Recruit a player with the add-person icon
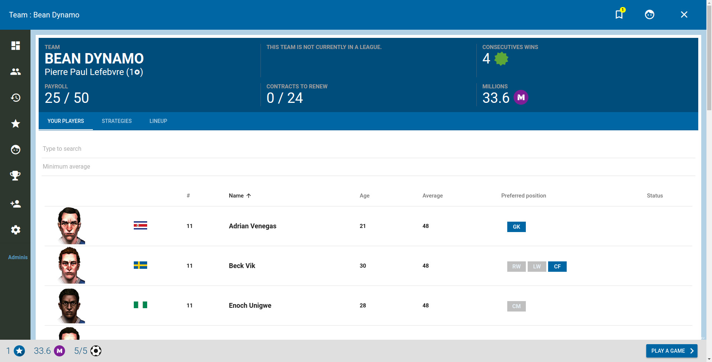The width and height of the screenshot is (712, 362). 15,203
